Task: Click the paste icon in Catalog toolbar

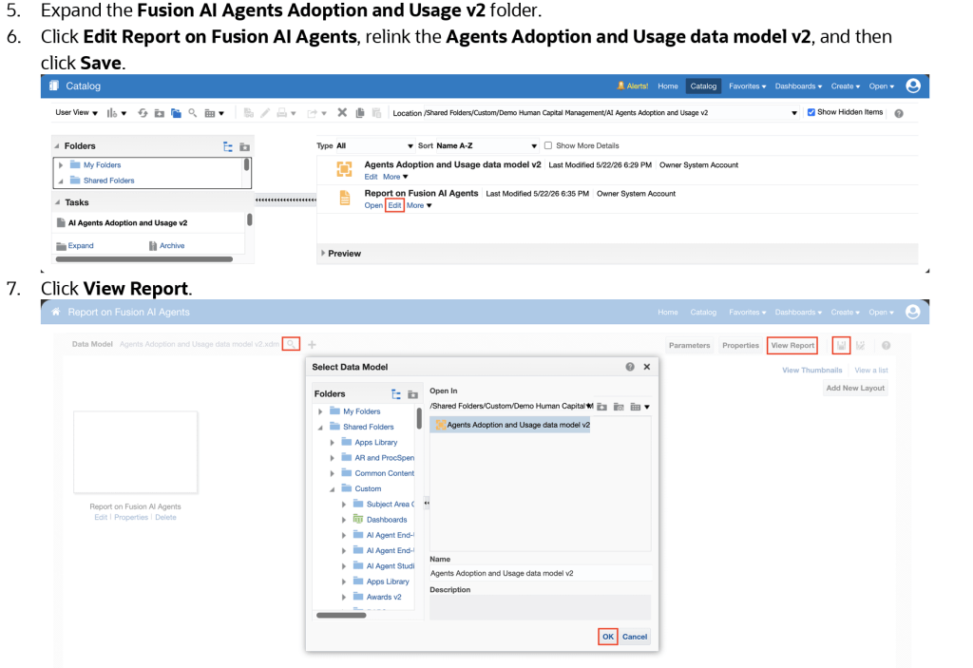Action: [x=376, y=112]
